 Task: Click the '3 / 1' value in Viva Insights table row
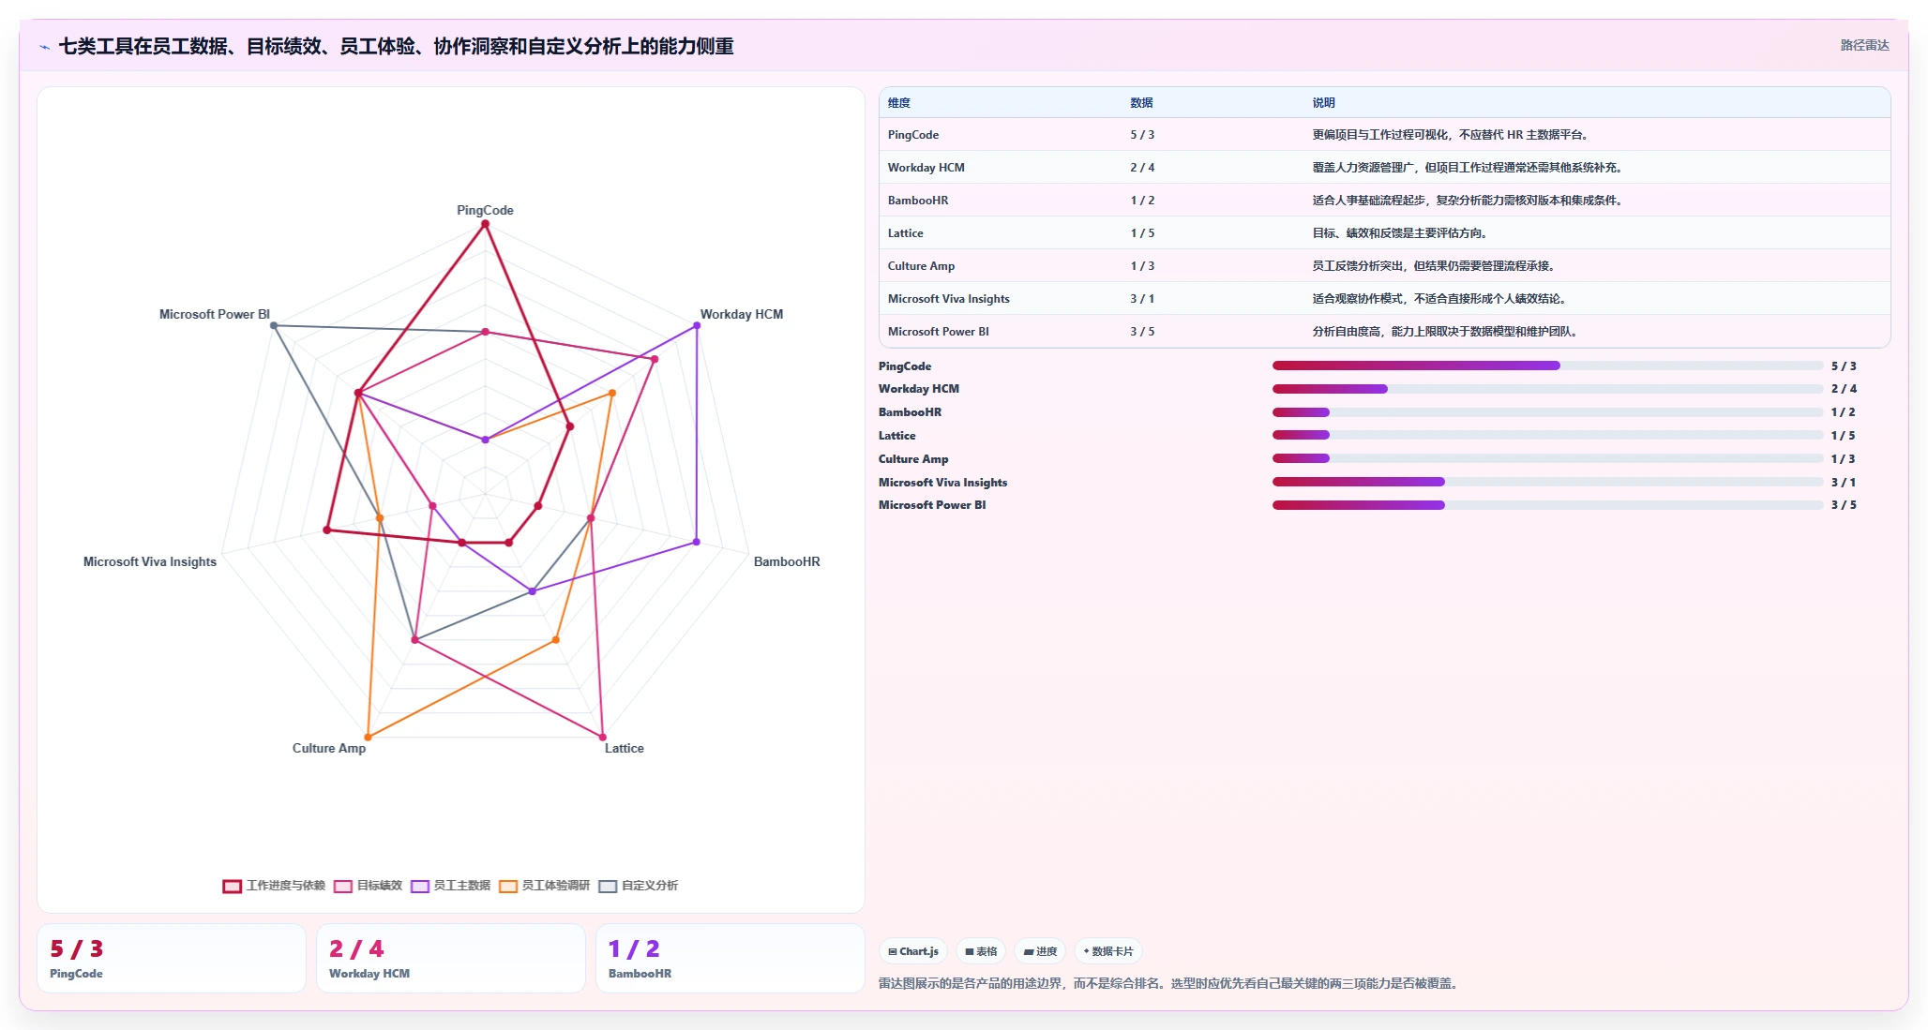[x=1142, y=299]
